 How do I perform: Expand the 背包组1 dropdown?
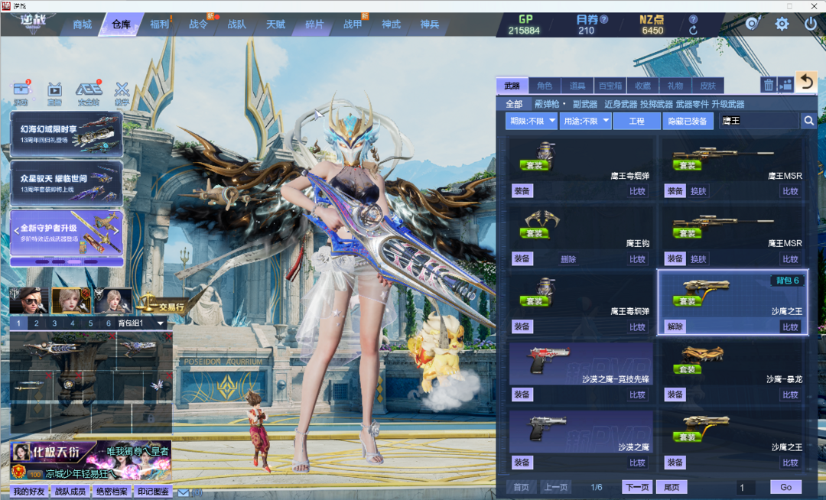pyautogui.click(x=161, y=323)
